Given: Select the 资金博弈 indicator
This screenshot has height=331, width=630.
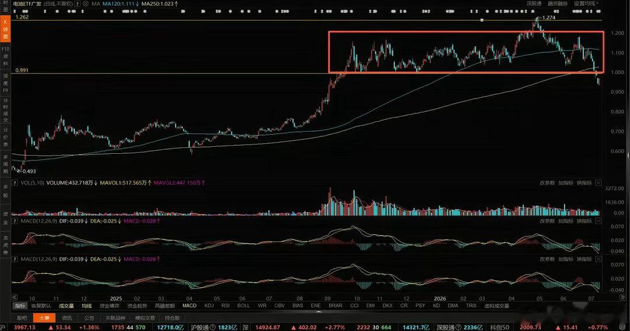Looking at the screenshot, I should tap(109, 306).
